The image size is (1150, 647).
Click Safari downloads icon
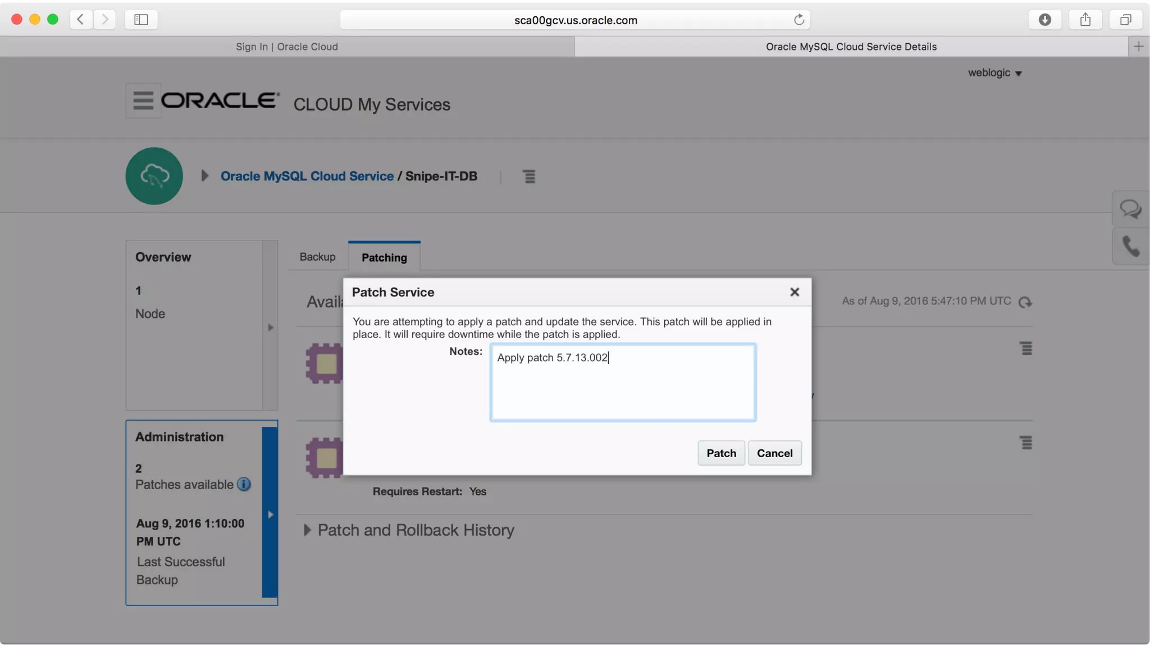(x=1044, y=20)
